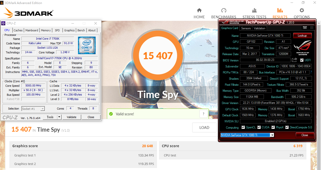321x170 pixels.
Task: Toggle the OpenCL checkbox
Action: point(243,127)
